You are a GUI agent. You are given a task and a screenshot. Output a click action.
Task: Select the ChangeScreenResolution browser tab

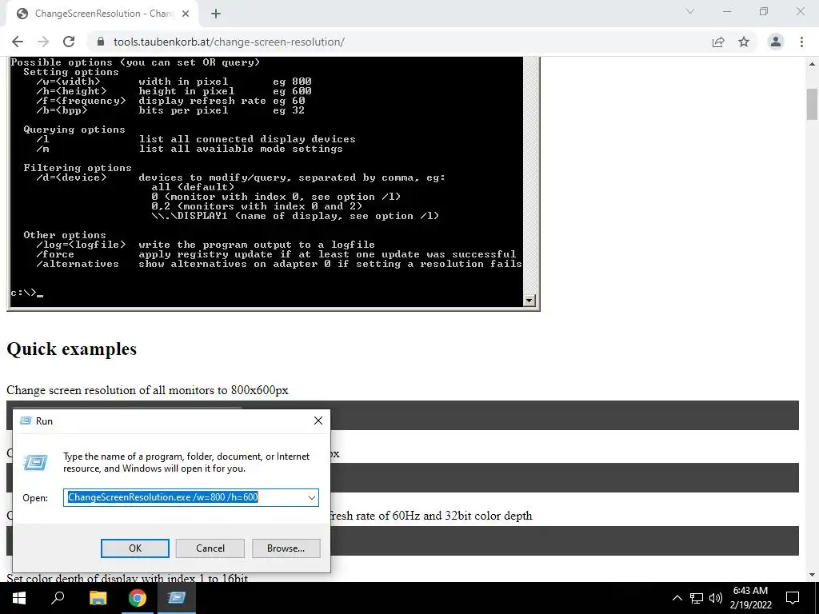[102, 14]
